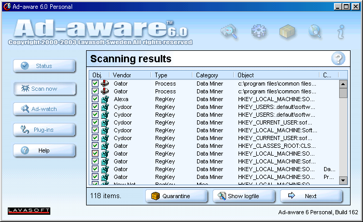Click RegKey type in the Alexa row
The height and width of the screenshot is (222, 363).
[165, 99]
